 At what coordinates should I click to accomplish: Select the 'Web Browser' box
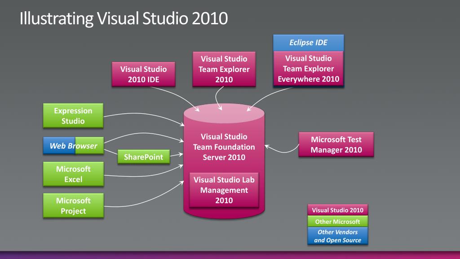[73, 146]
